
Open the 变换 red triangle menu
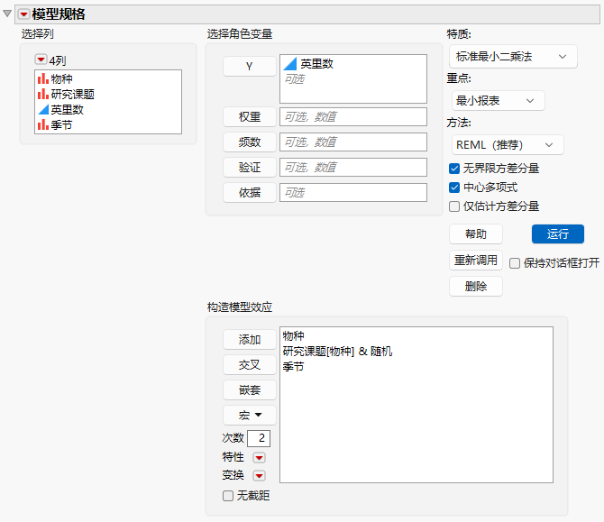pos(259,476)
